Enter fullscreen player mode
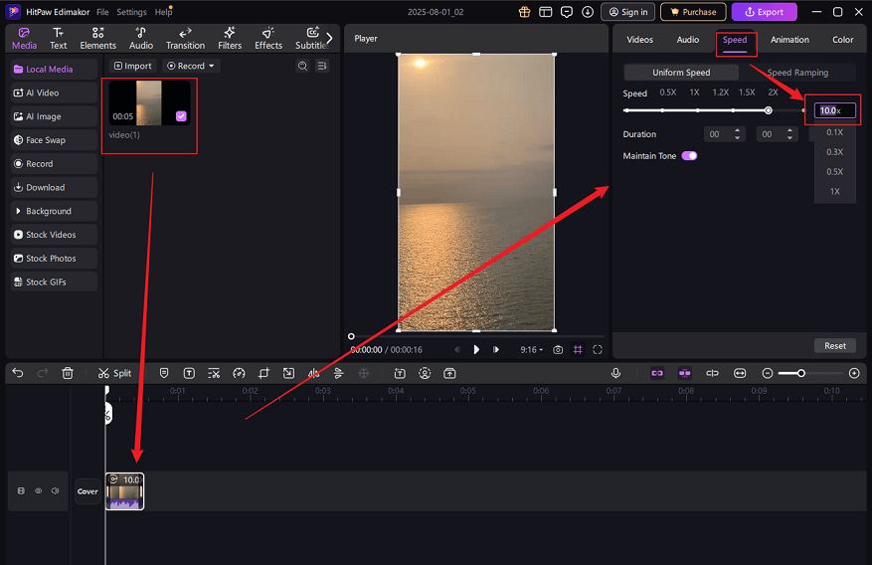 (x=598, y=350)
